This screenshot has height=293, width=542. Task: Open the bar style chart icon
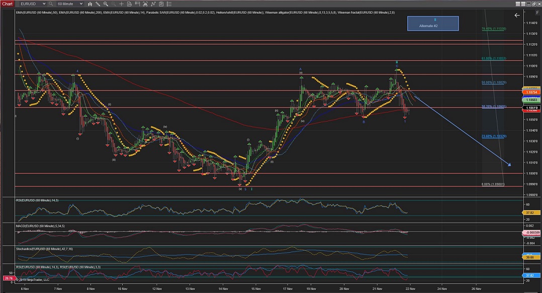point(91,4)
